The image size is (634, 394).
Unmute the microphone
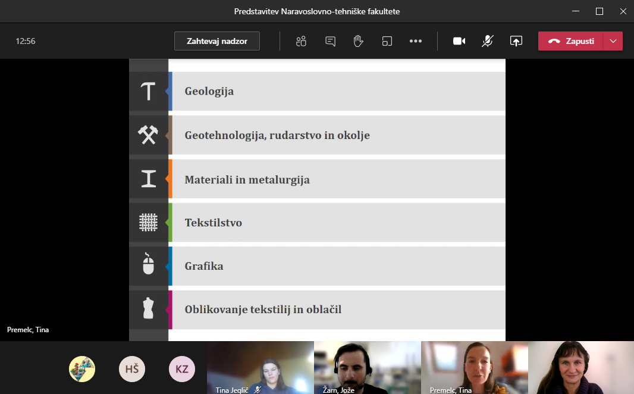(x=488, y=41)
